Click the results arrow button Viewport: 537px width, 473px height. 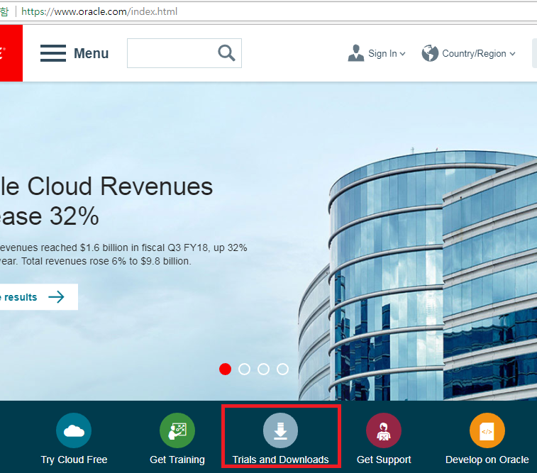coord(39,296)
